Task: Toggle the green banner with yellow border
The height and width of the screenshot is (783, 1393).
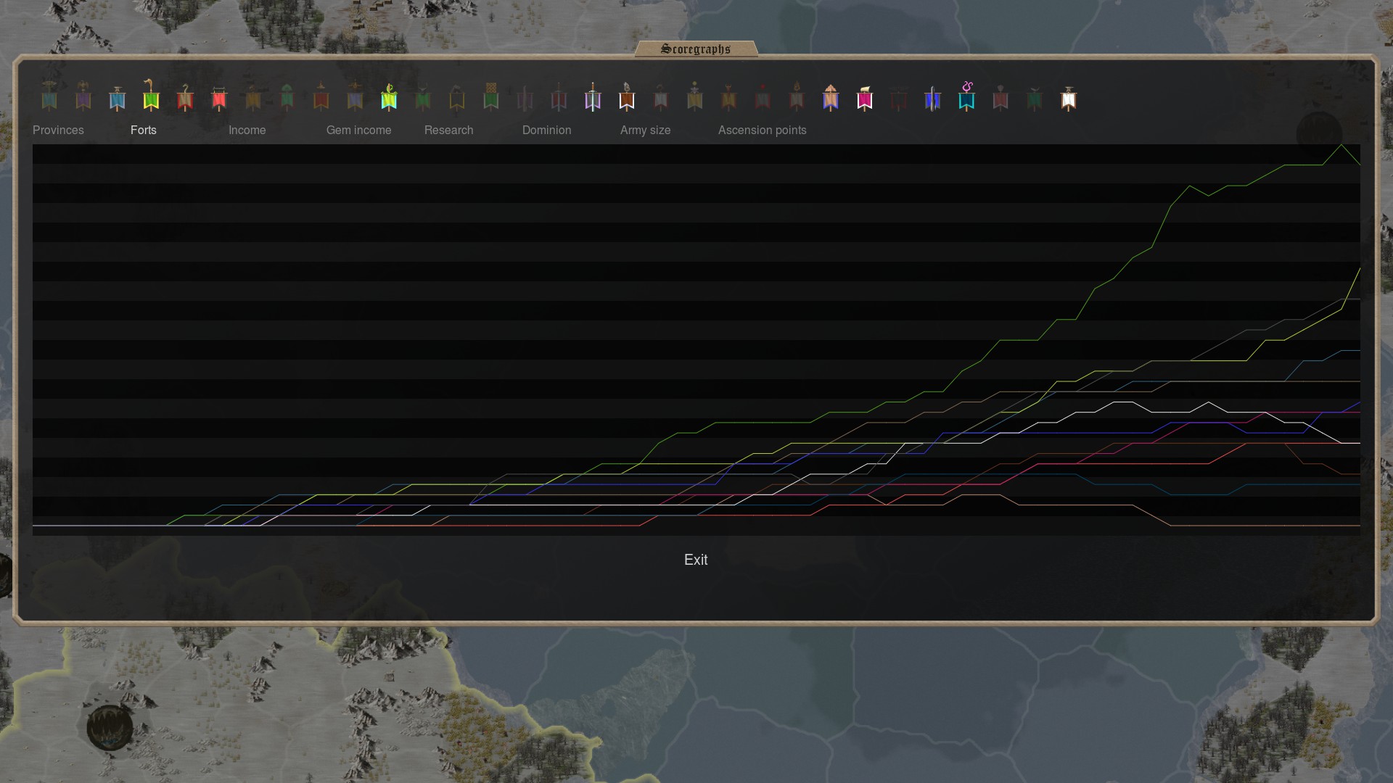Action: 151,96
